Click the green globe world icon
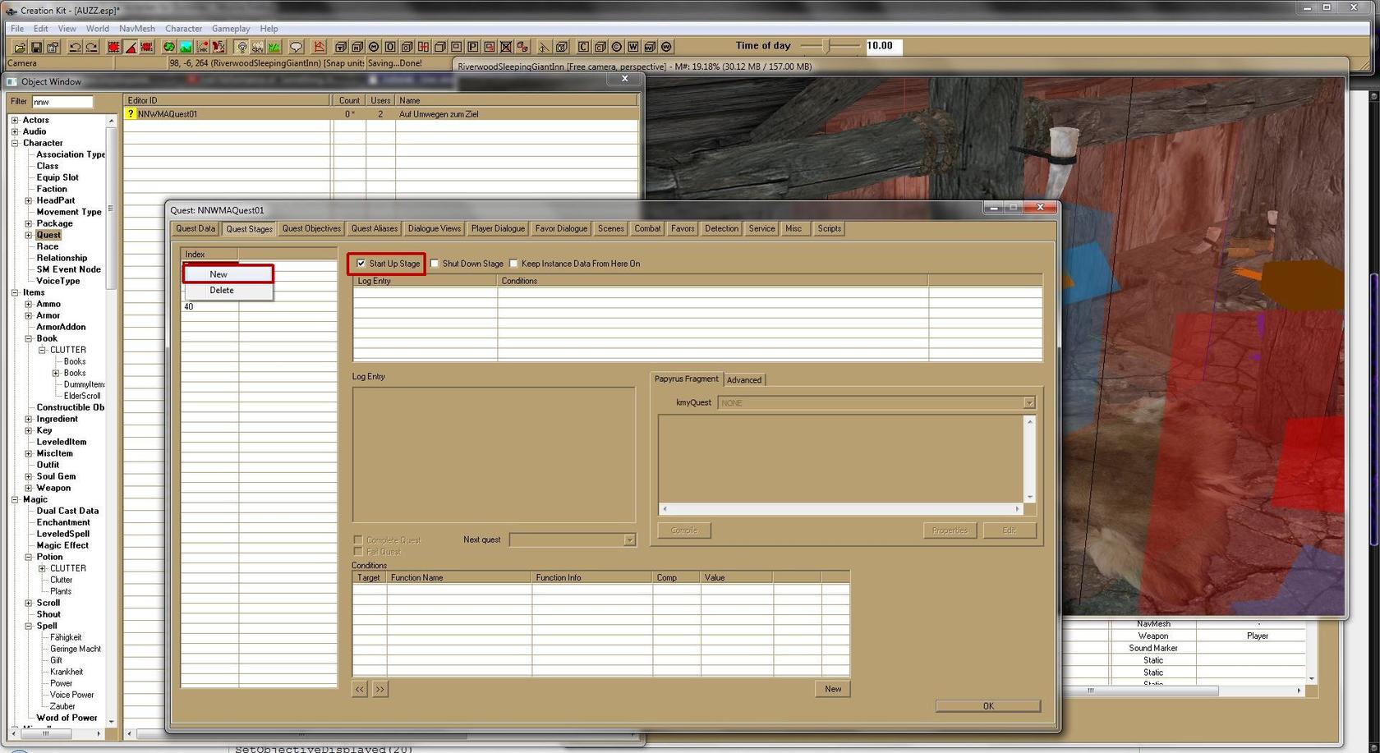Screen dimensions: 1380x753 coord(168,47)
